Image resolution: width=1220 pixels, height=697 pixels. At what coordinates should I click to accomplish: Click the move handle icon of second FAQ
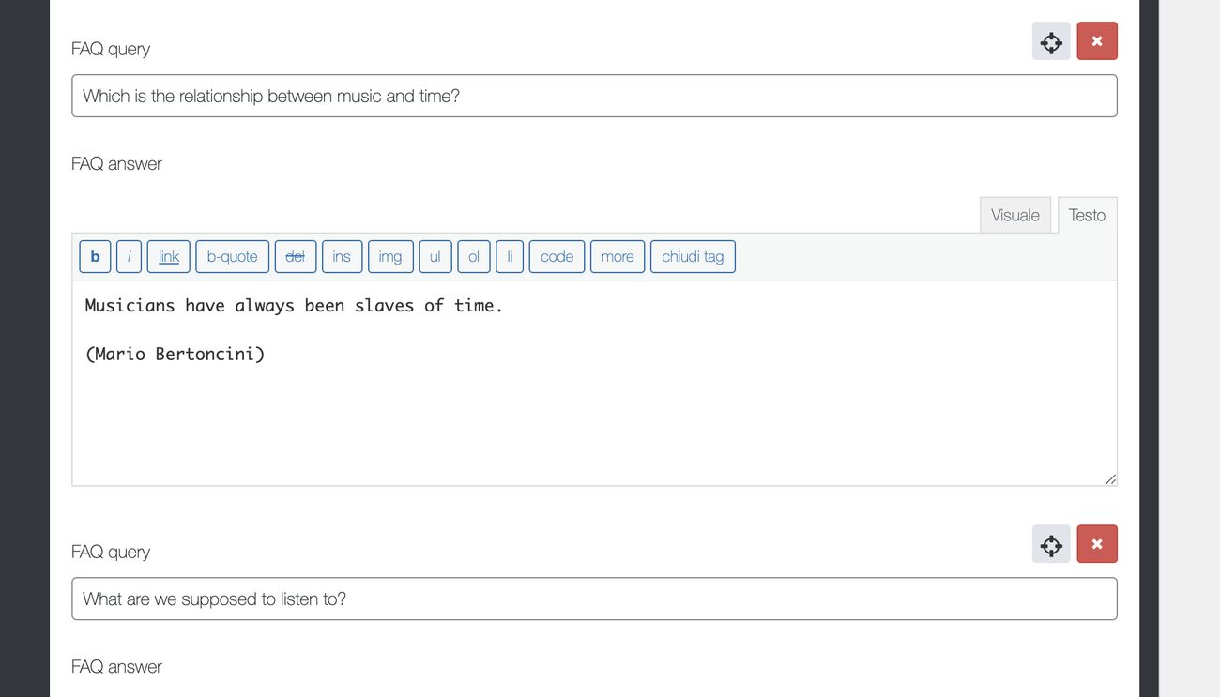(1051, 544)
